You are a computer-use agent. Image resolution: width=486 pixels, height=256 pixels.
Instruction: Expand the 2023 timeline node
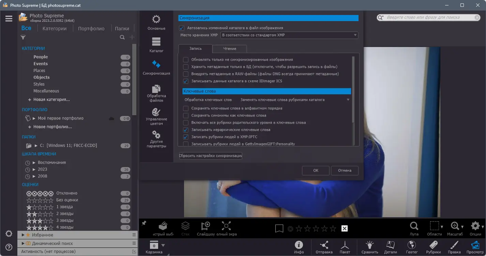tap(34, 170)
